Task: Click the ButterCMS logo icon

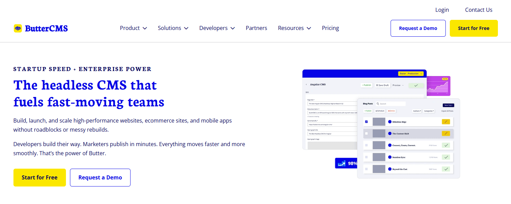Action: click(19, 28)
